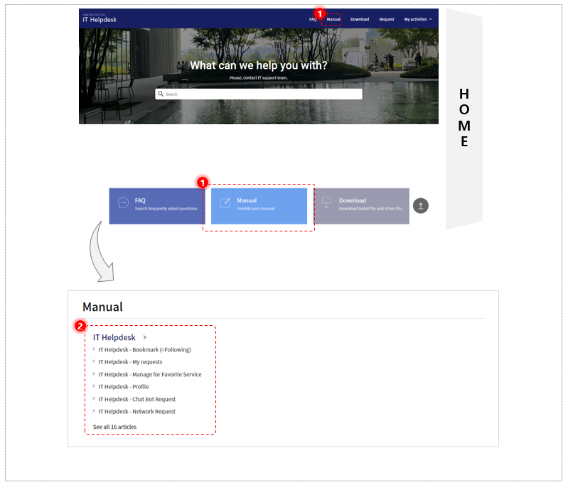Open 'IT Helpdesk - Manage for Favorite Service' article
The height and width of the screenshot is (487, 568).
(x=150, y=374)
